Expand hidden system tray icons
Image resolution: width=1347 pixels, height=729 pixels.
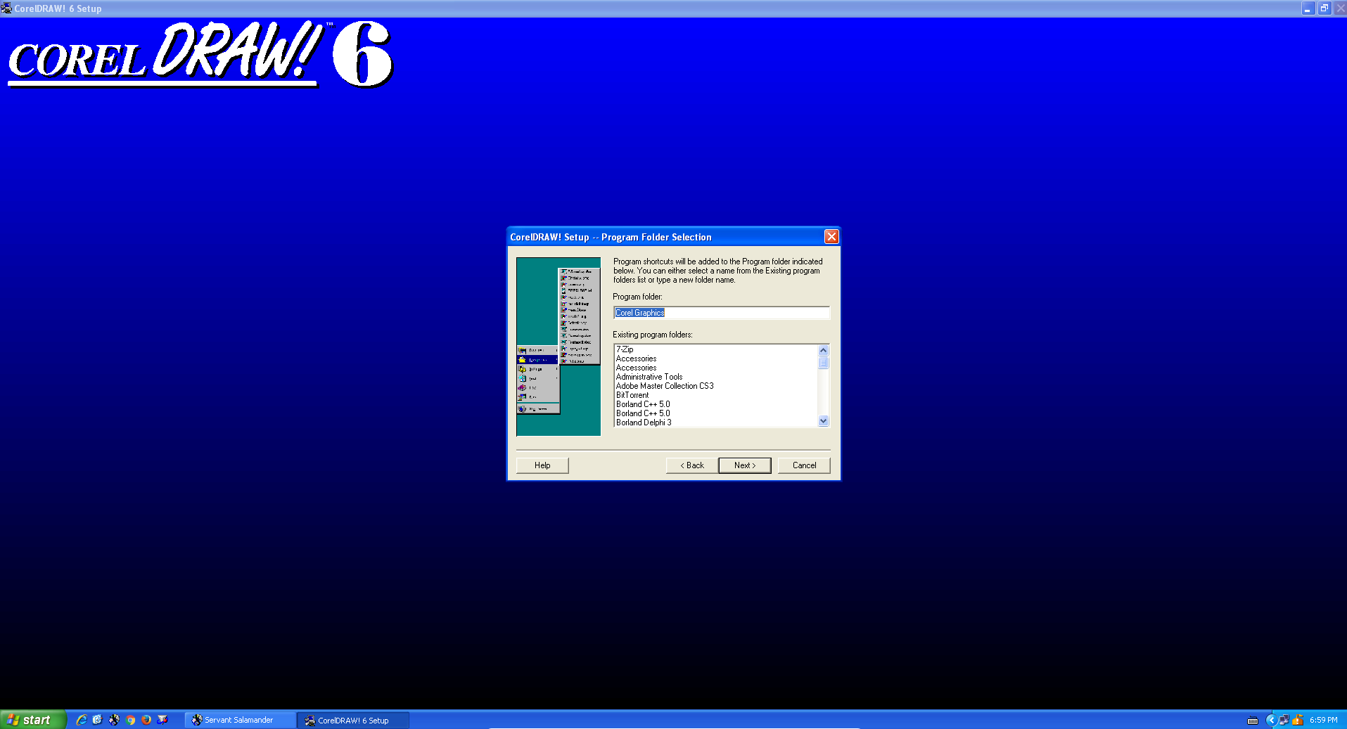[1270, 720]
